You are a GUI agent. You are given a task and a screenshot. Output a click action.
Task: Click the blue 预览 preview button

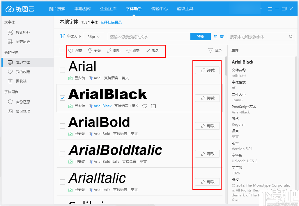click(x=200, y=37)
